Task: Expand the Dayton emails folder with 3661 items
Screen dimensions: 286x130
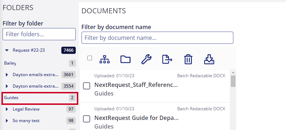Action: 7,75
